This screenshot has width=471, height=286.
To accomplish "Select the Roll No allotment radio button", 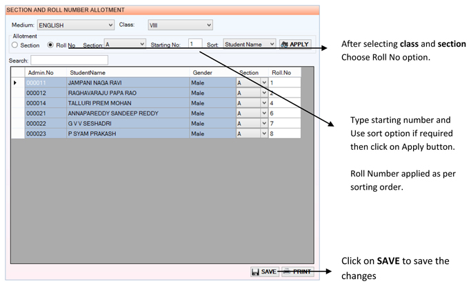I will [x=50, y=45].
